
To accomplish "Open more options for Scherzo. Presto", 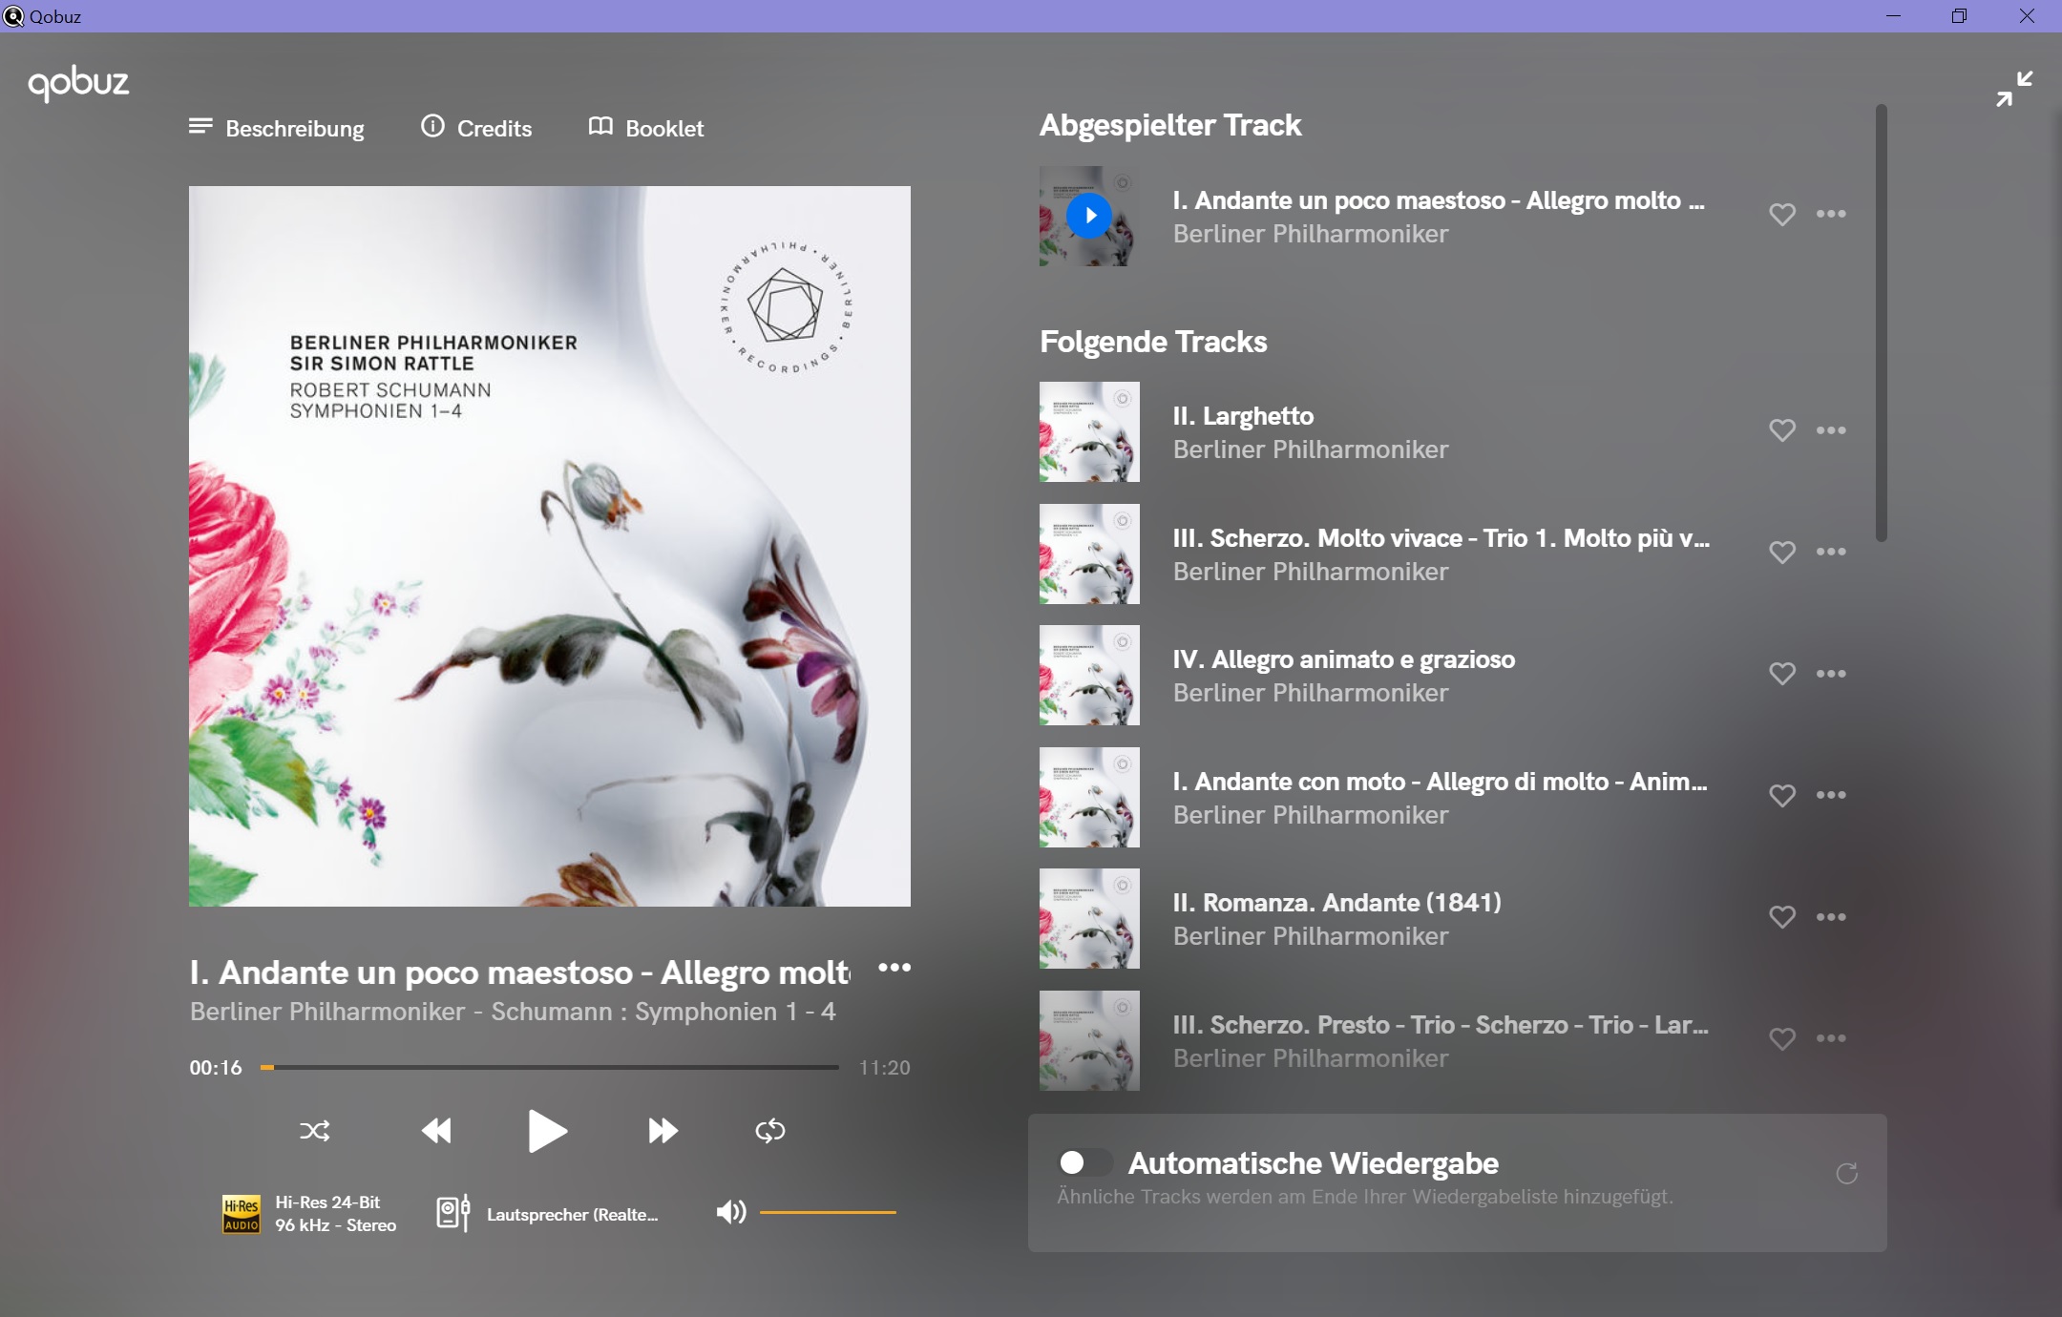I will [x=1831, y=1038].
